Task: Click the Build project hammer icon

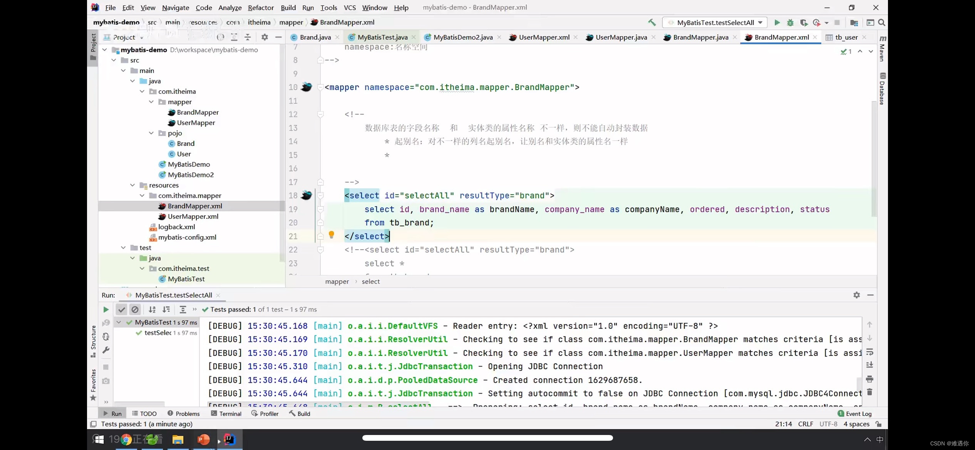Action: [x=652, y=22]
